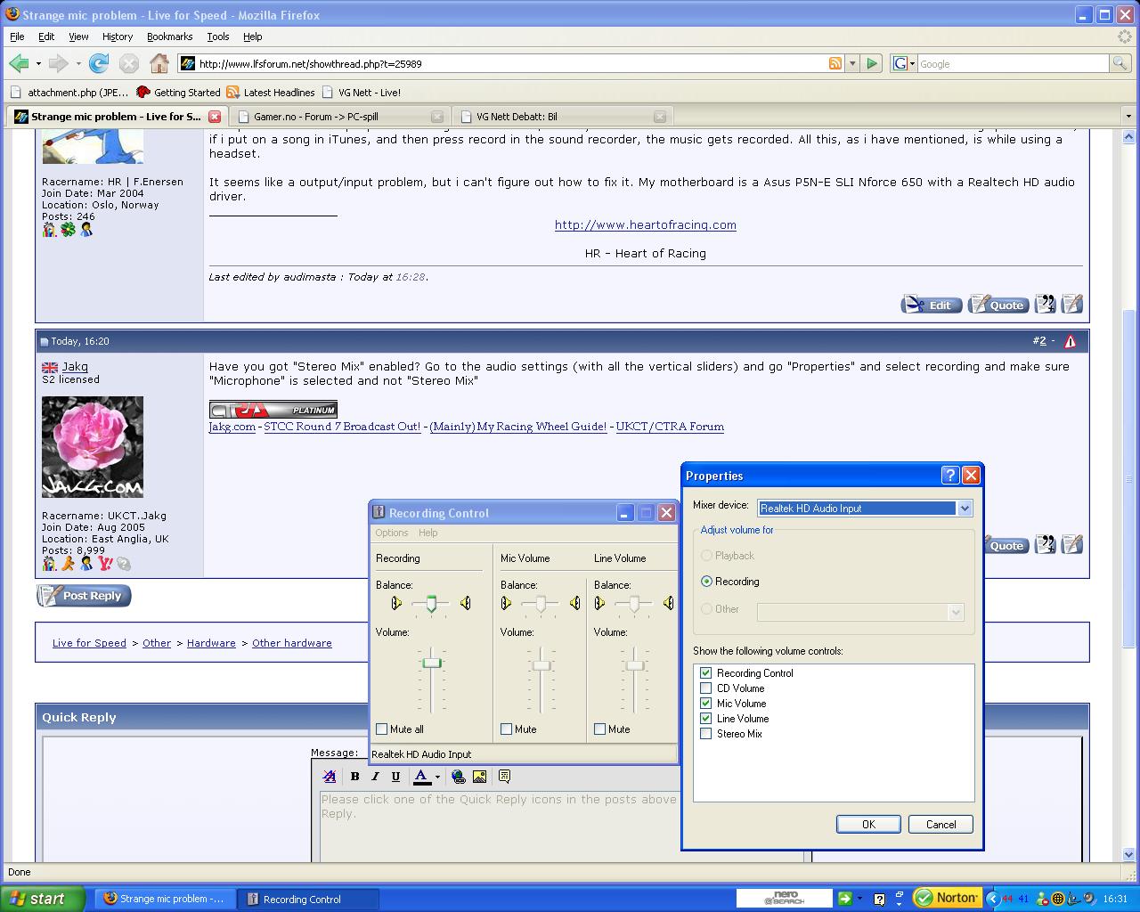Click the Insert Link globe icon
The width and height of the screenshot is (1140, 912).
[458, 777]
